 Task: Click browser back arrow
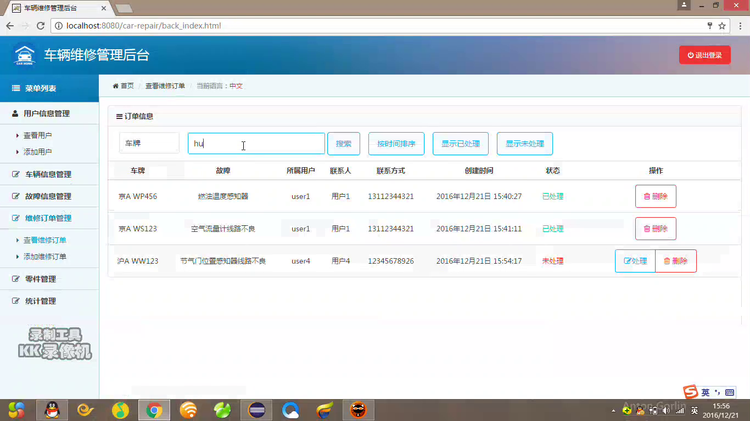coord(10,26)
